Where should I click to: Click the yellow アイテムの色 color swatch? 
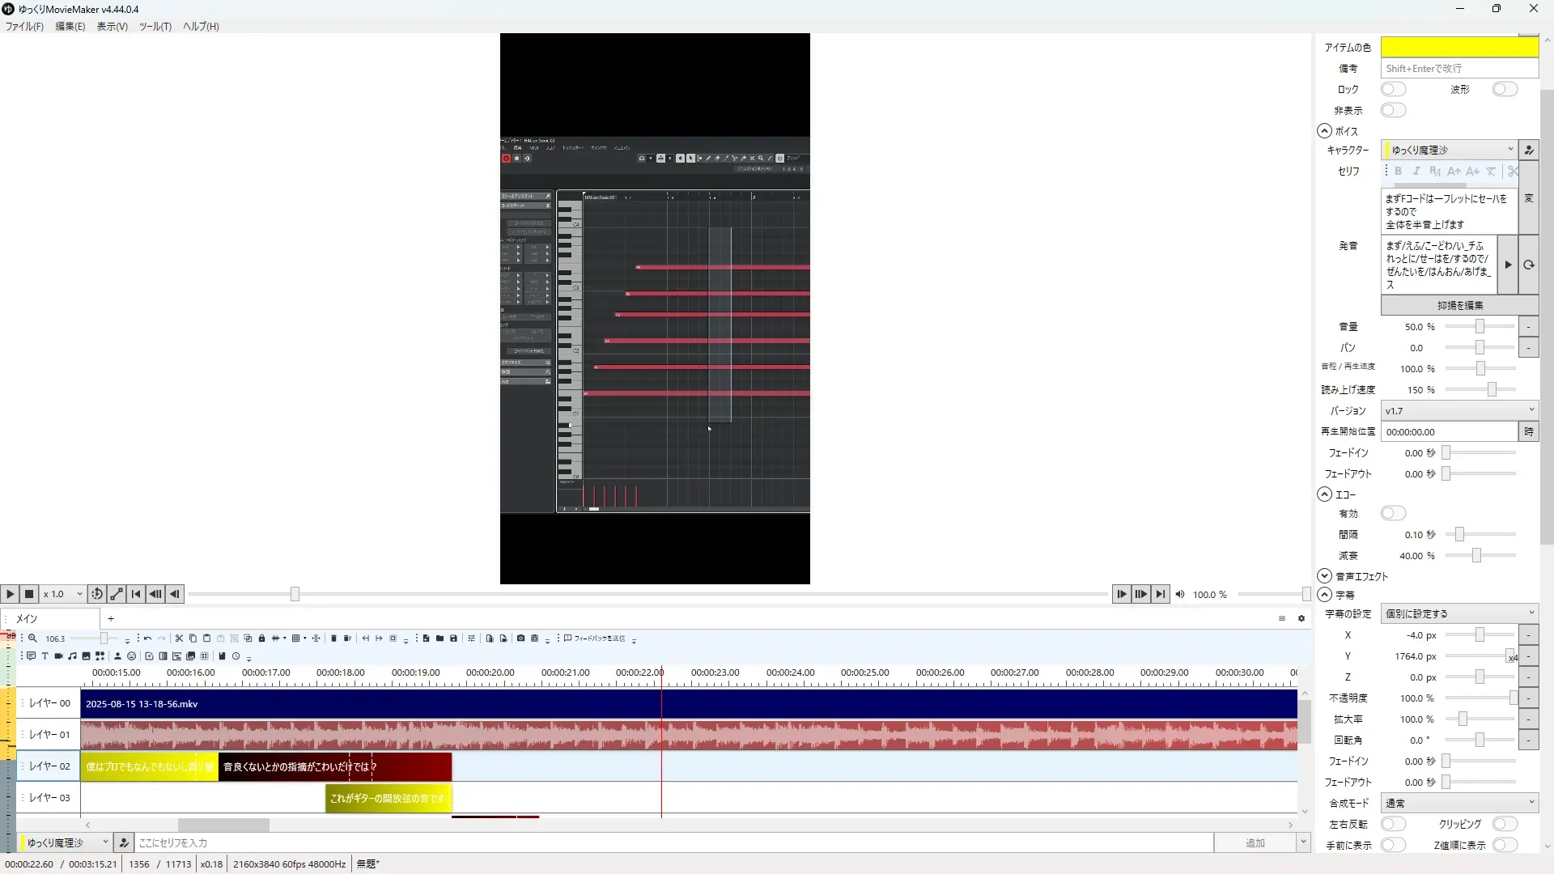pyautogui.click(x=1458, y=47)
